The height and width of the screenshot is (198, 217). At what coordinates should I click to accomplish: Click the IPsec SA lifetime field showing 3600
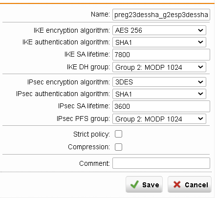click(161, 106)
